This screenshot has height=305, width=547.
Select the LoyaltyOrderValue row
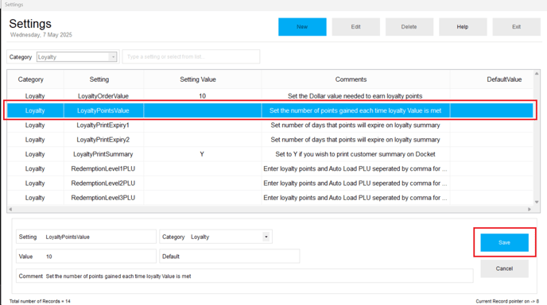[x=270, y=96]
